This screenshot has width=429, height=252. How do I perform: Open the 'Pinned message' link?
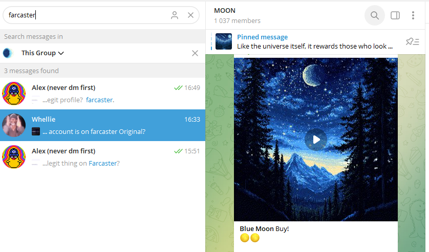pos(262,37)
